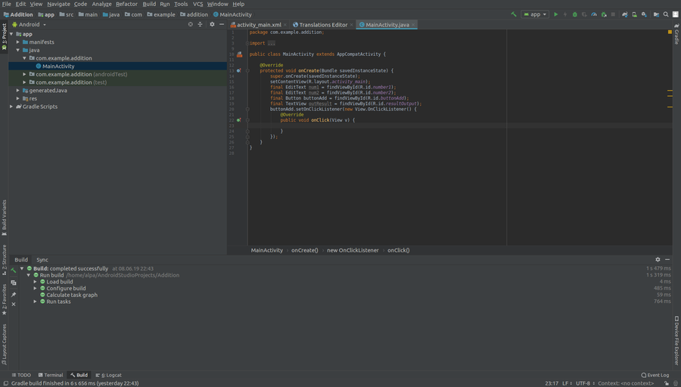Open the Event Log button in status bar
Image resolution: width=681 pixels, height=387 pixels.
pyautogui.click(x=655, y=375)
